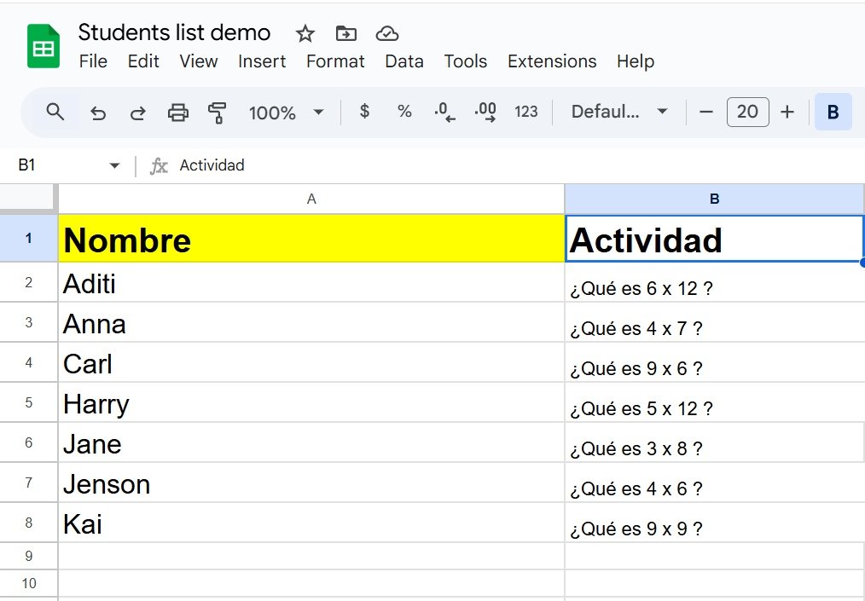
Task: Increase decimal places for selection
Action: pyautogui.click(x=485, y=112)
